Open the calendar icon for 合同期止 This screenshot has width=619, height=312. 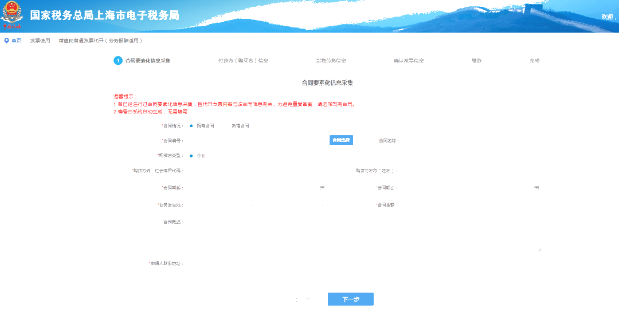pos(536,188)
